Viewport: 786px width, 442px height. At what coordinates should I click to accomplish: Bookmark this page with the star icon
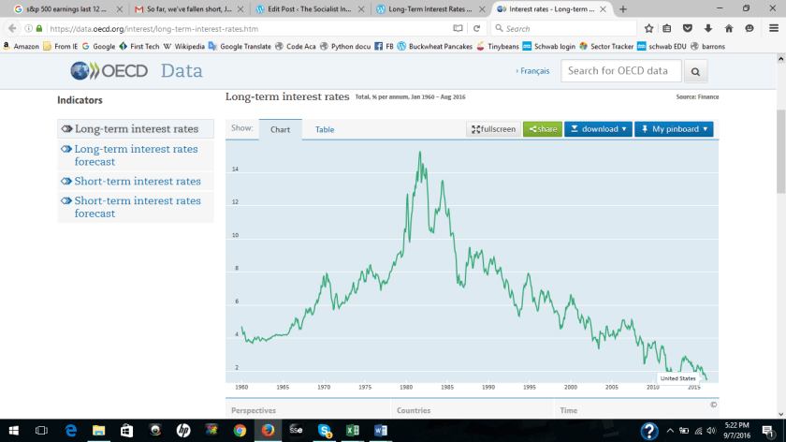(648, 28)
